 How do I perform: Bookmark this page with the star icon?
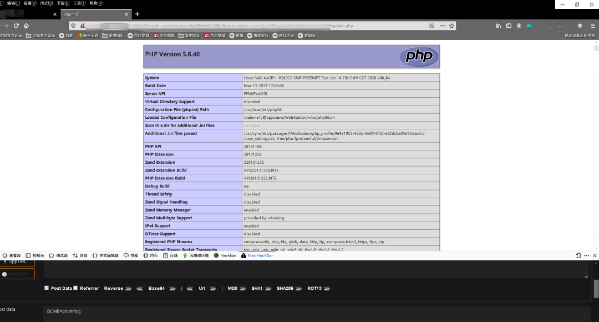click(451, 26)
